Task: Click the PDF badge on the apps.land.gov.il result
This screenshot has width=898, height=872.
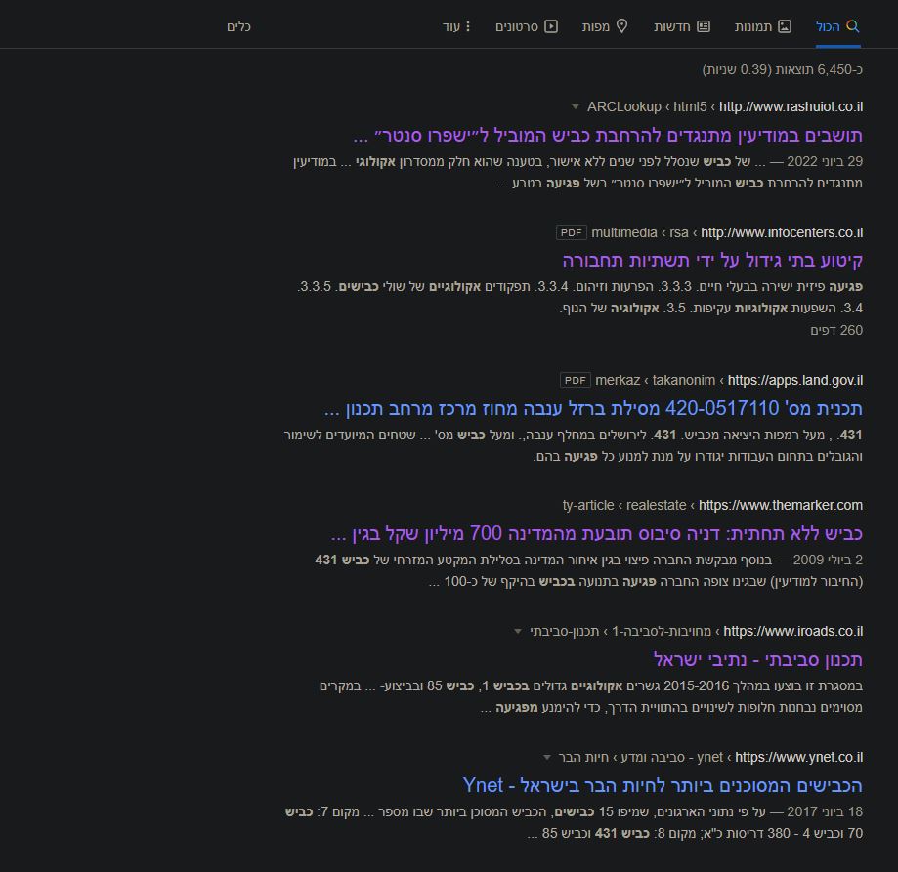Action: [576, 380]
